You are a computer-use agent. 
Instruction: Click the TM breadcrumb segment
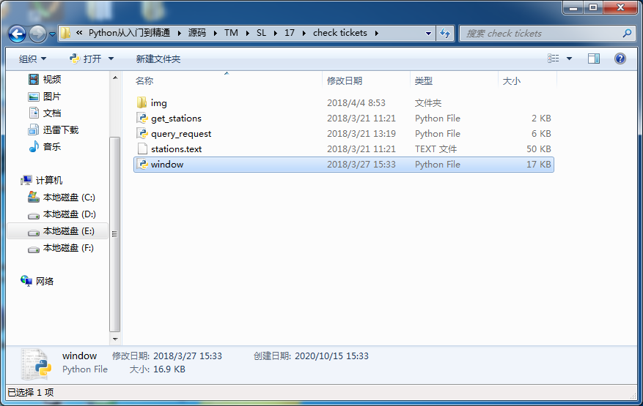231,33
